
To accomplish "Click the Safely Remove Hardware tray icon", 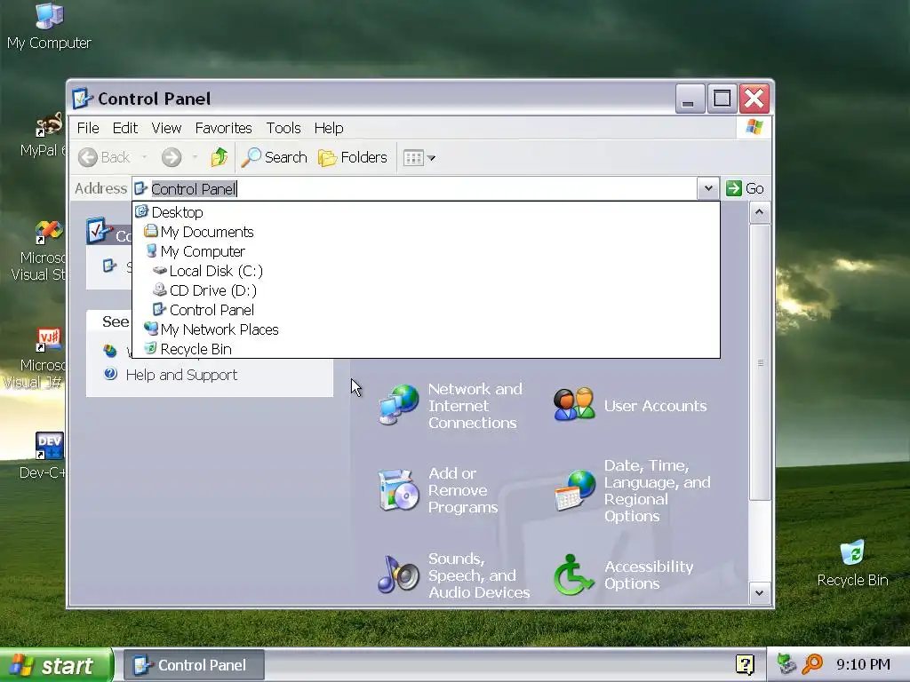I will 787,664.
